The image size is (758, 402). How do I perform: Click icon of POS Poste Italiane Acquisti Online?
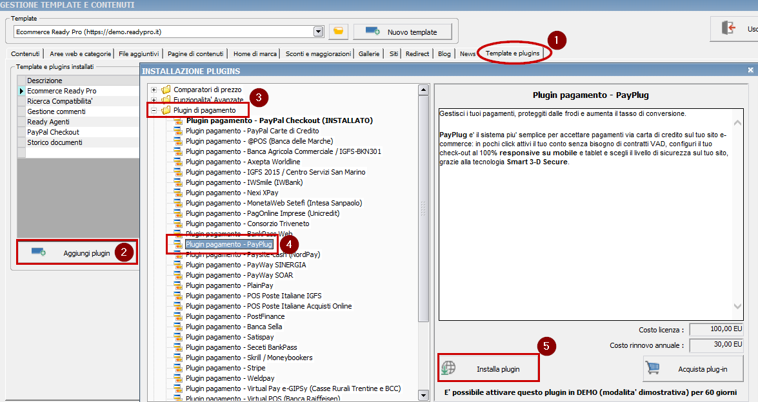click(178, 306)
